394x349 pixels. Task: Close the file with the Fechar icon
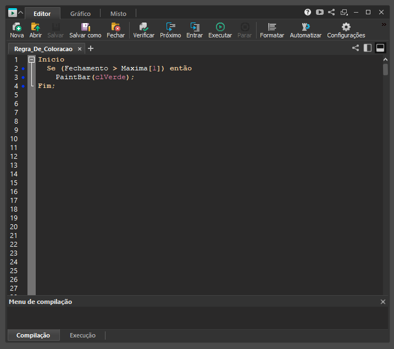click(115, 30)
